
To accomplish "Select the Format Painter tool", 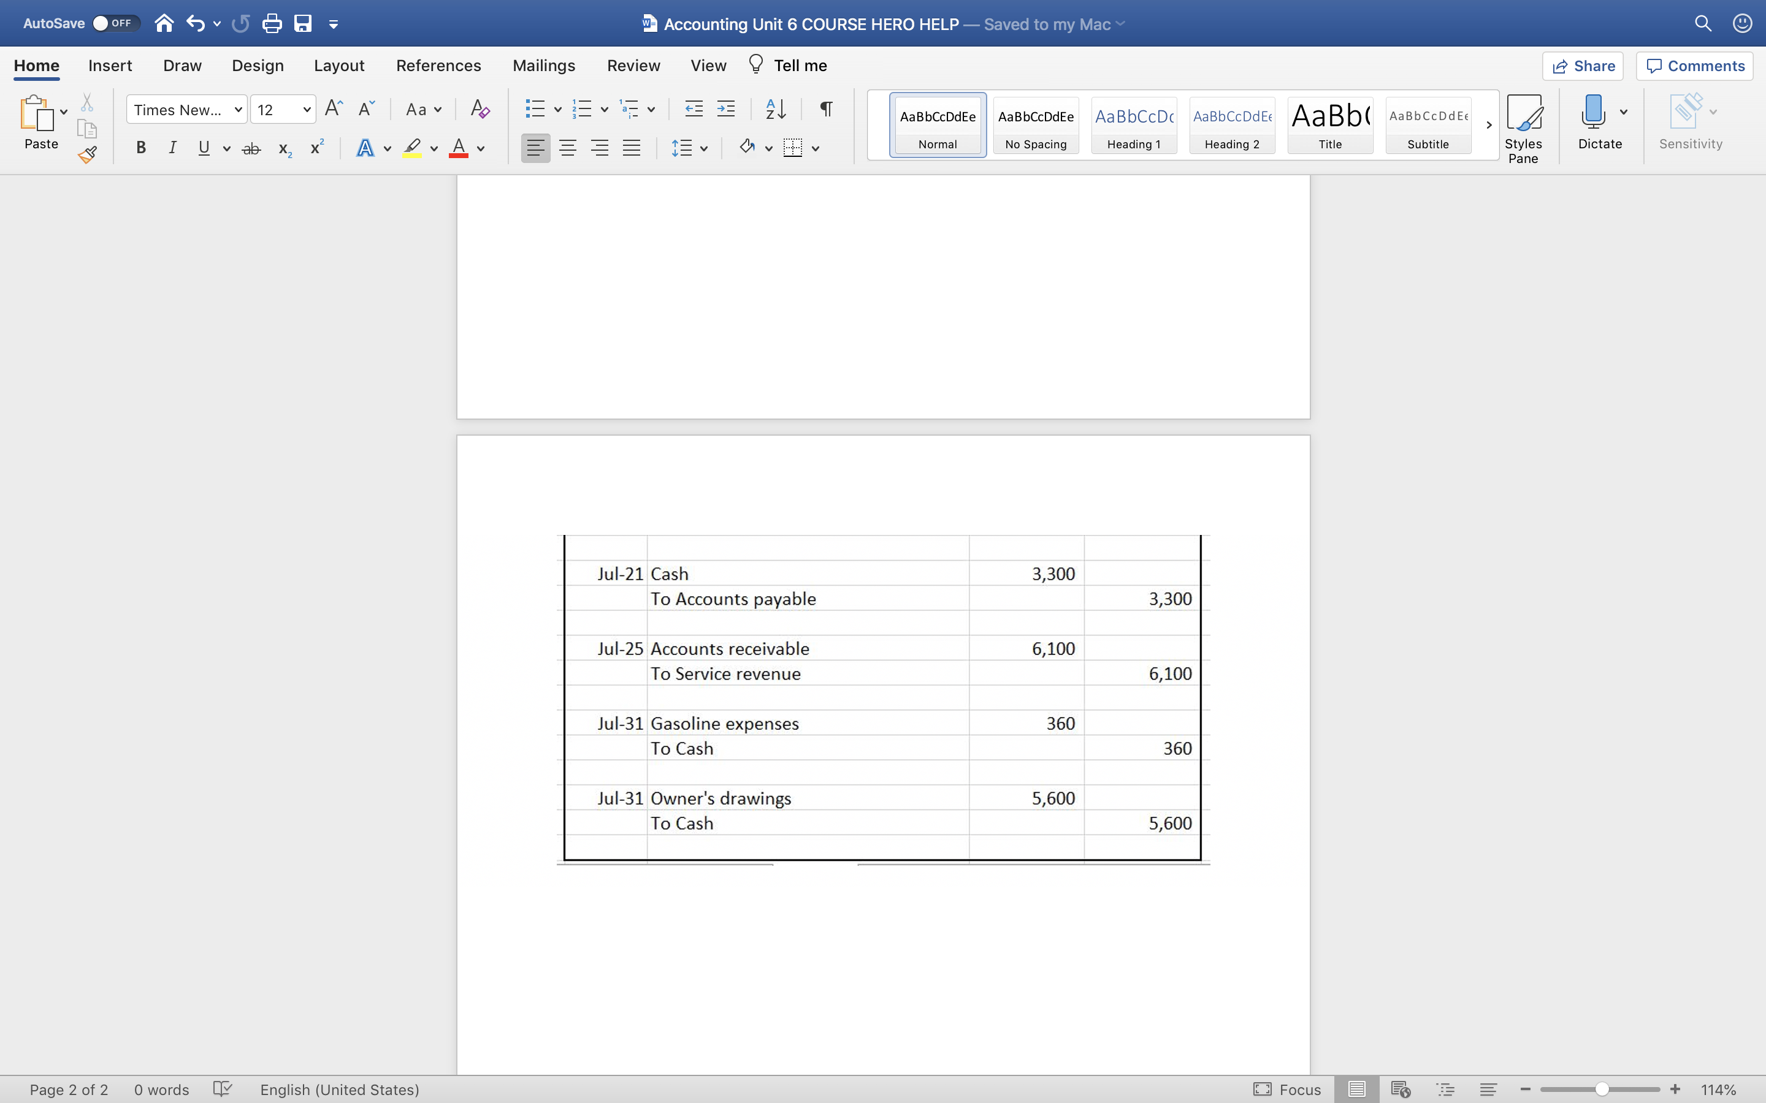I will (88, 154).
